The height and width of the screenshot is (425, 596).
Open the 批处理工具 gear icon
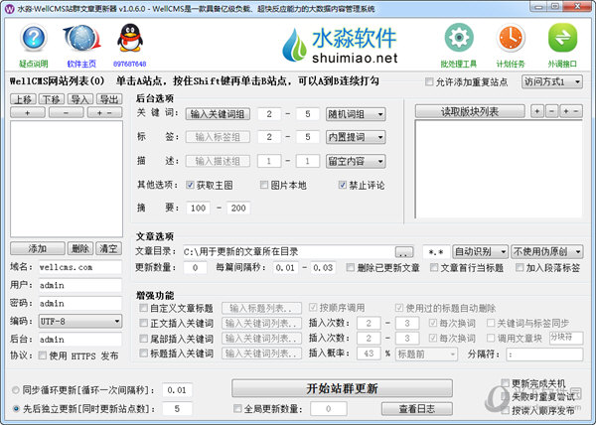point(459,38)
